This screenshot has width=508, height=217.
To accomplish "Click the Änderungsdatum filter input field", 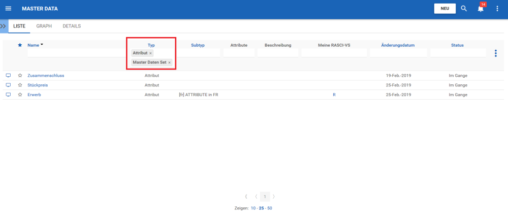I will 398,53.
